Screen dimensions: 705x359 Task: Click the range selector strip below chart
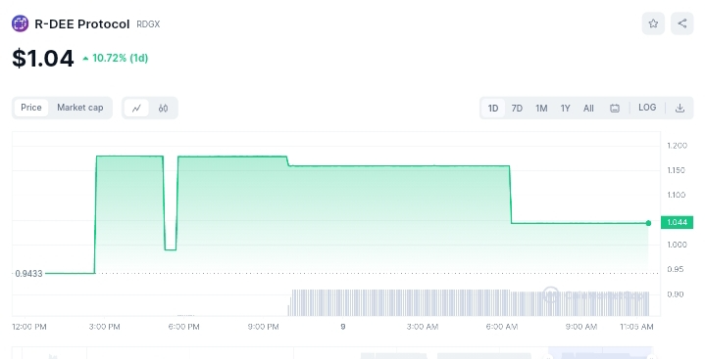coord(332,353)
